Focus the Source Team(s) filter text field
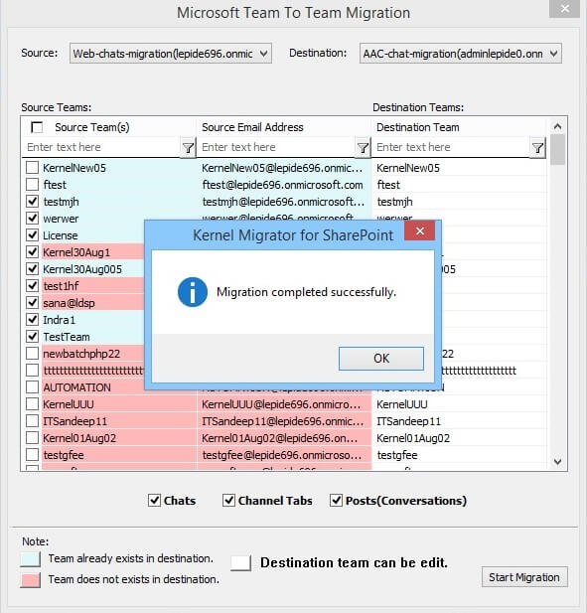Image resolution: width=587 pixels, height=613 pixels. point(101,147)
